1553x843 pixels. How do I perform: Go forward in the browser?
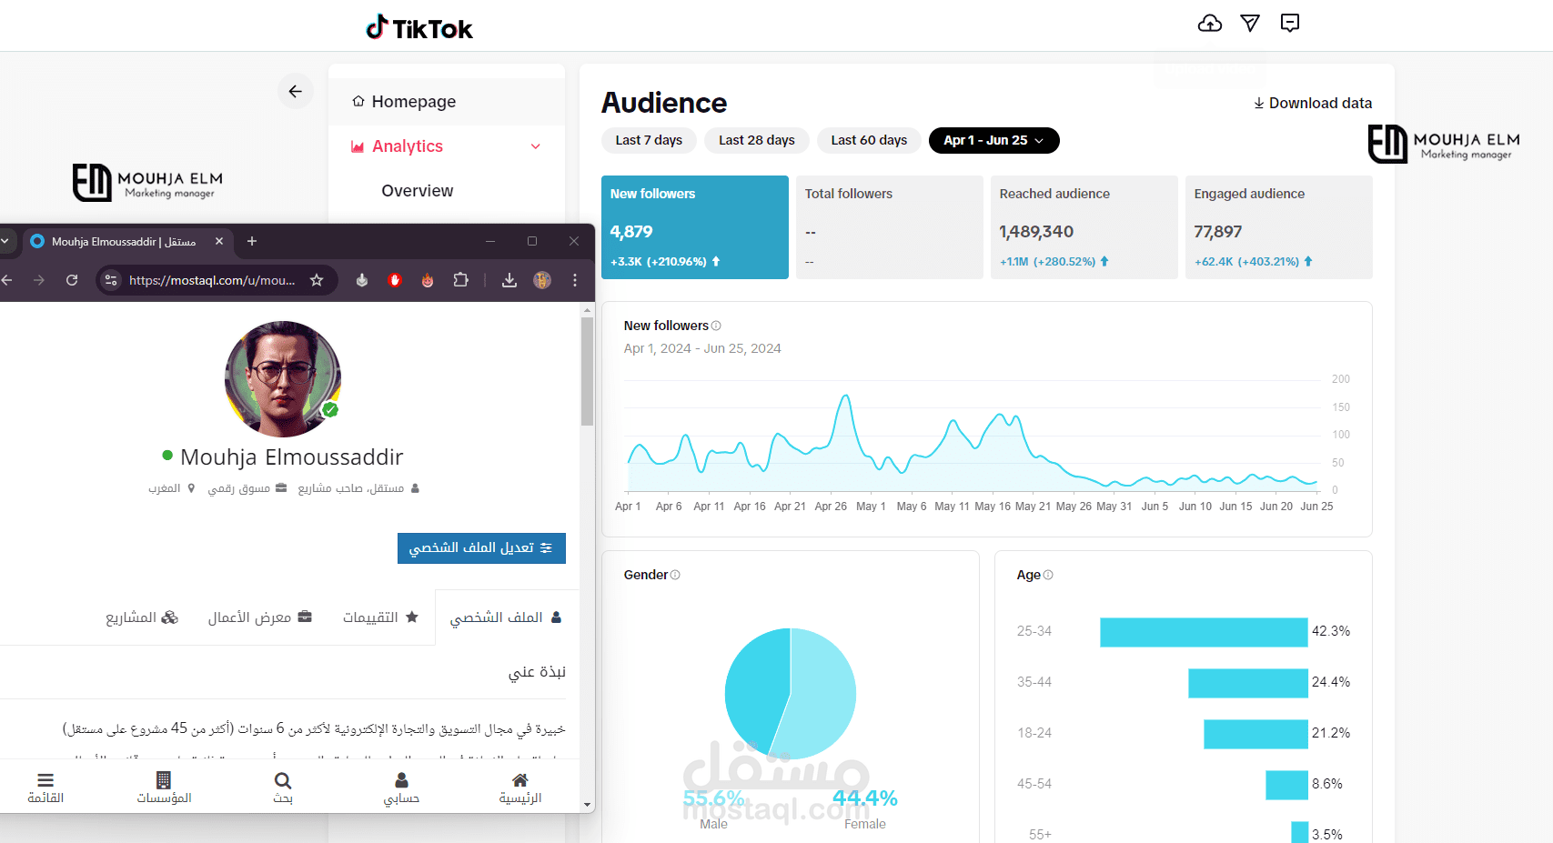point(39,280)
